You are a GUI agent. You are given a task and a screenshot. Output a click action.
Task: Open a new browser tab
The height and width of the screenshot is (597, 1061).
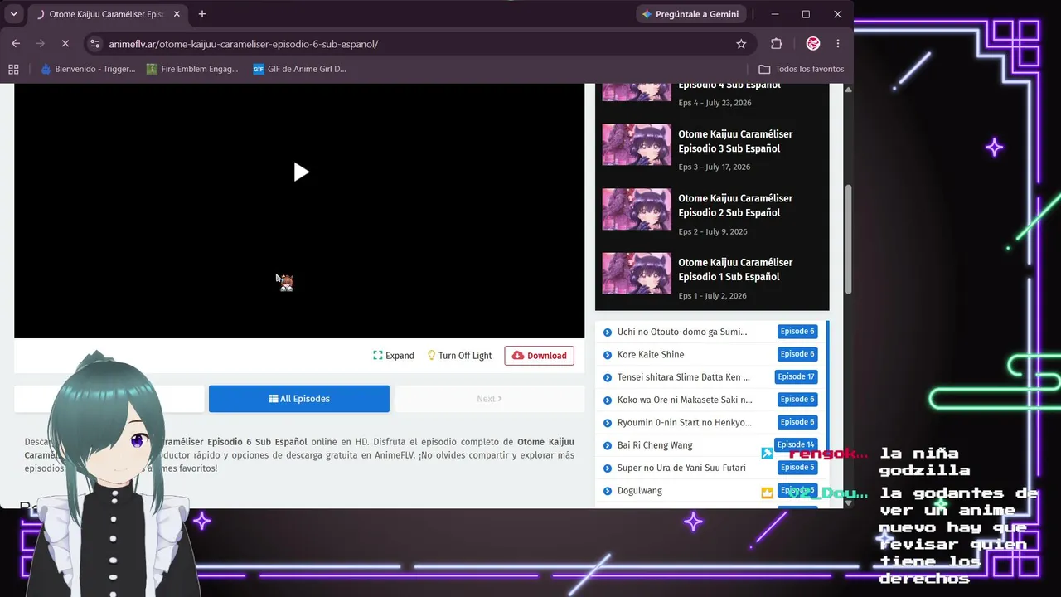(202, 14)
